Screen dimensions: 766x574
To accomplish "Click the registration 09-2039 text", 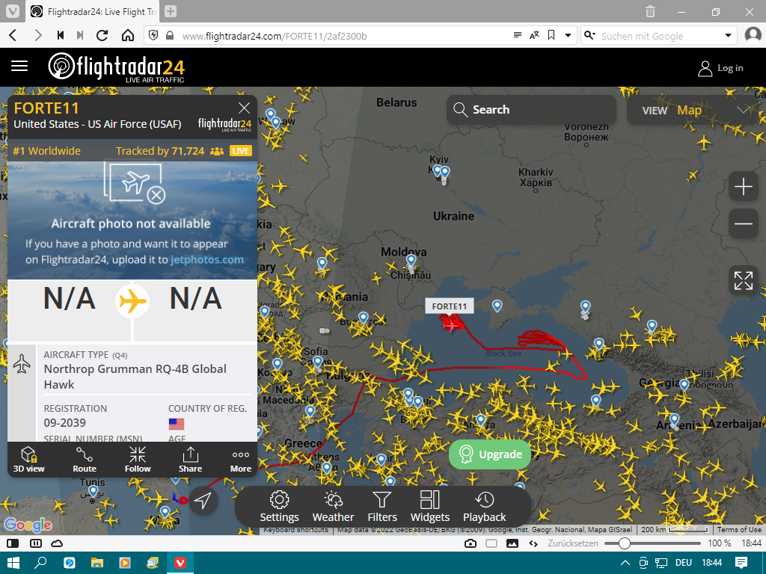I will 64,423.
